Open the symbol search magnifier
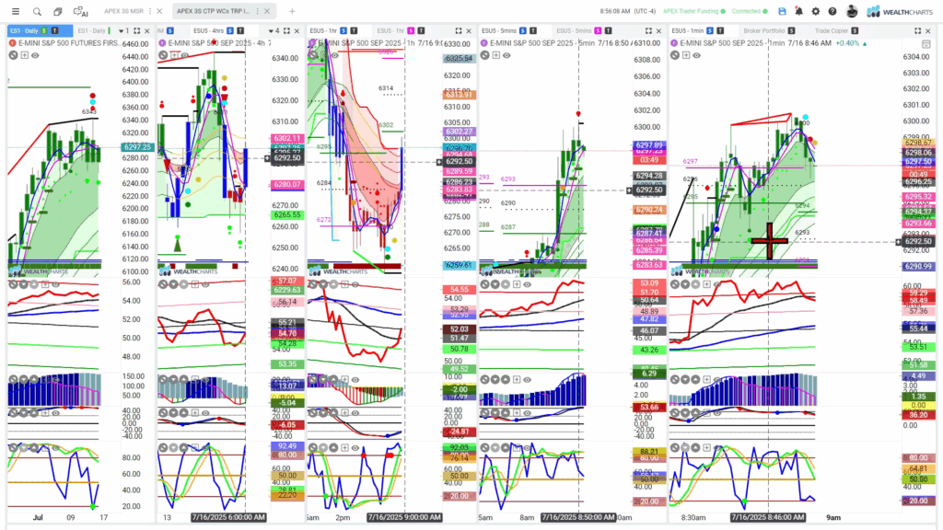943x530 pixels. (x=37, y=11)
